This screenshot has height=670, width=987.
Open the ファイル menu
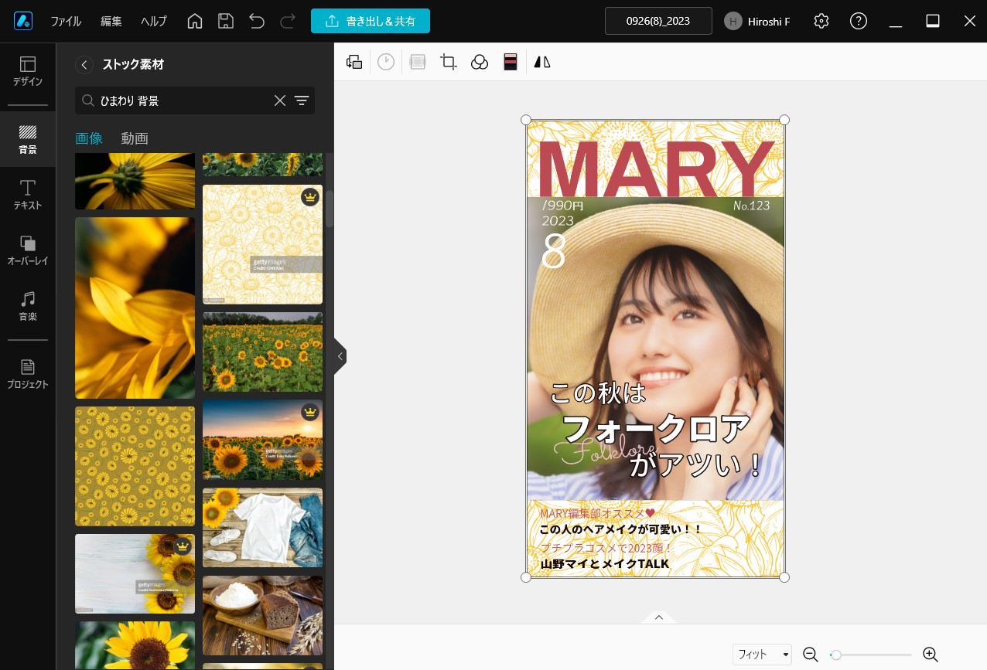(66, 21)
